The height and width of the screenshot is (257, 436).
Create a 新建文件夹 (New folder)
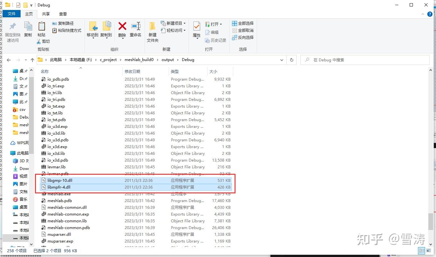pos(152,31)
